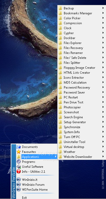
Task: Click the MD5 Calculation folder icon
Action: click(x=60, y=83)
